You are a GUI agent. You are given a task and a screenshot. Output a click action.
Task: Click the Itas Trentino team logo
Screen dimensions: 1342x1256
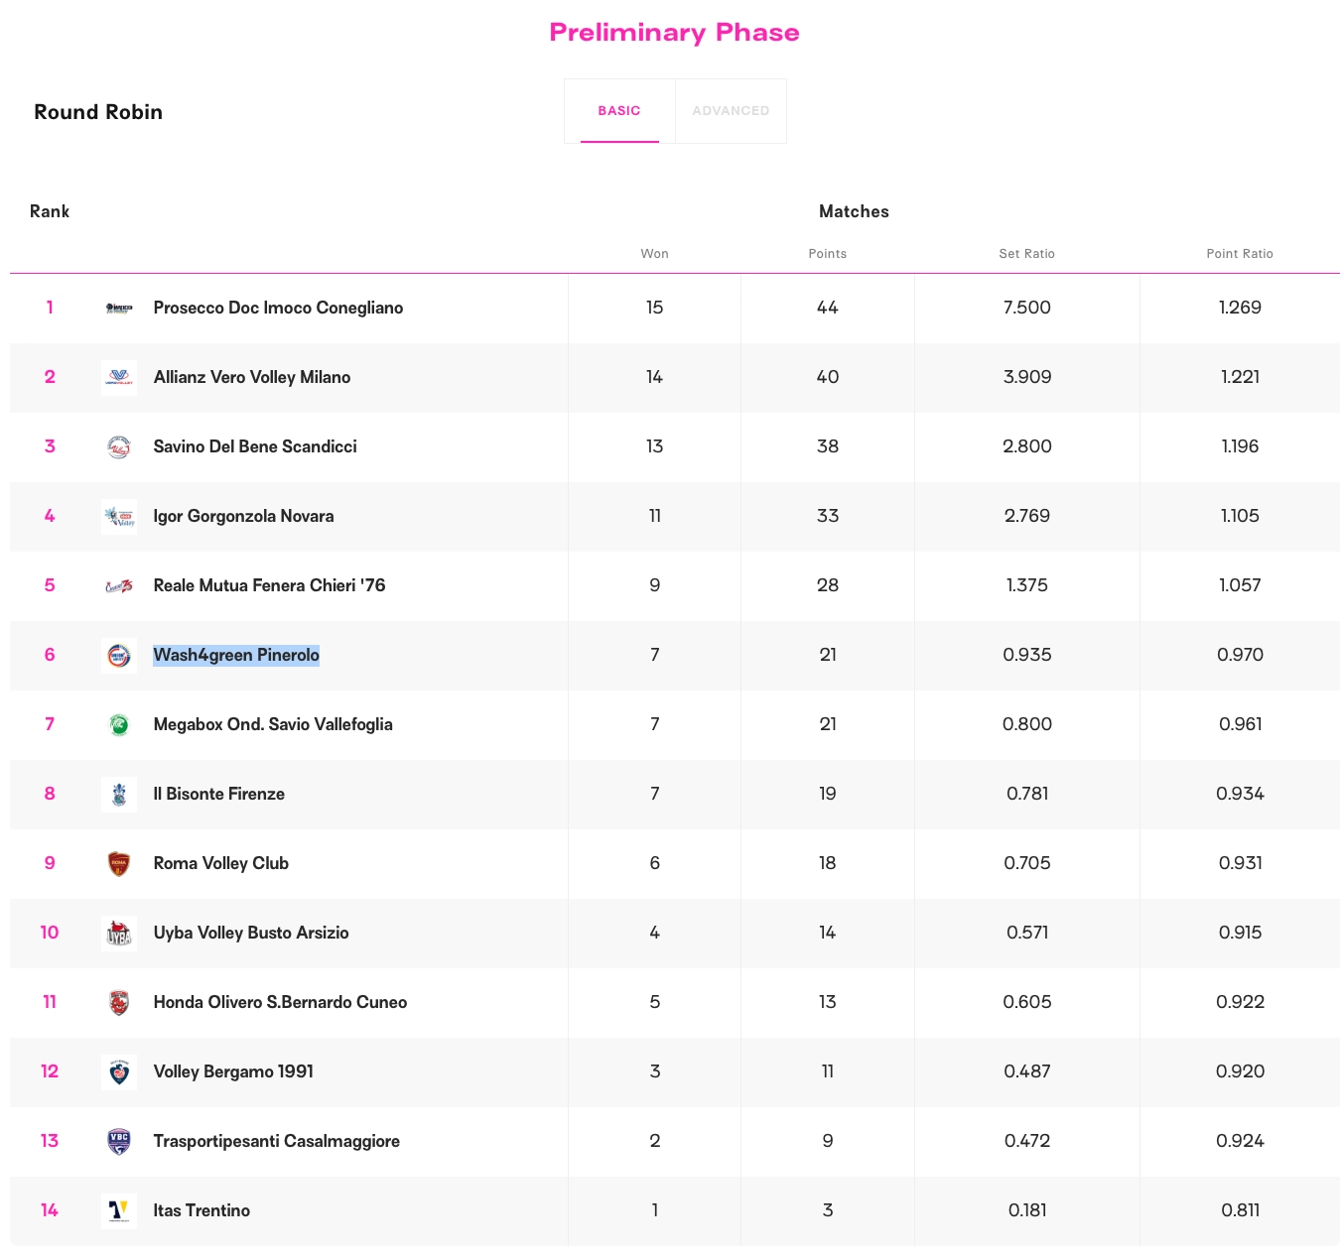point(119,1211)
